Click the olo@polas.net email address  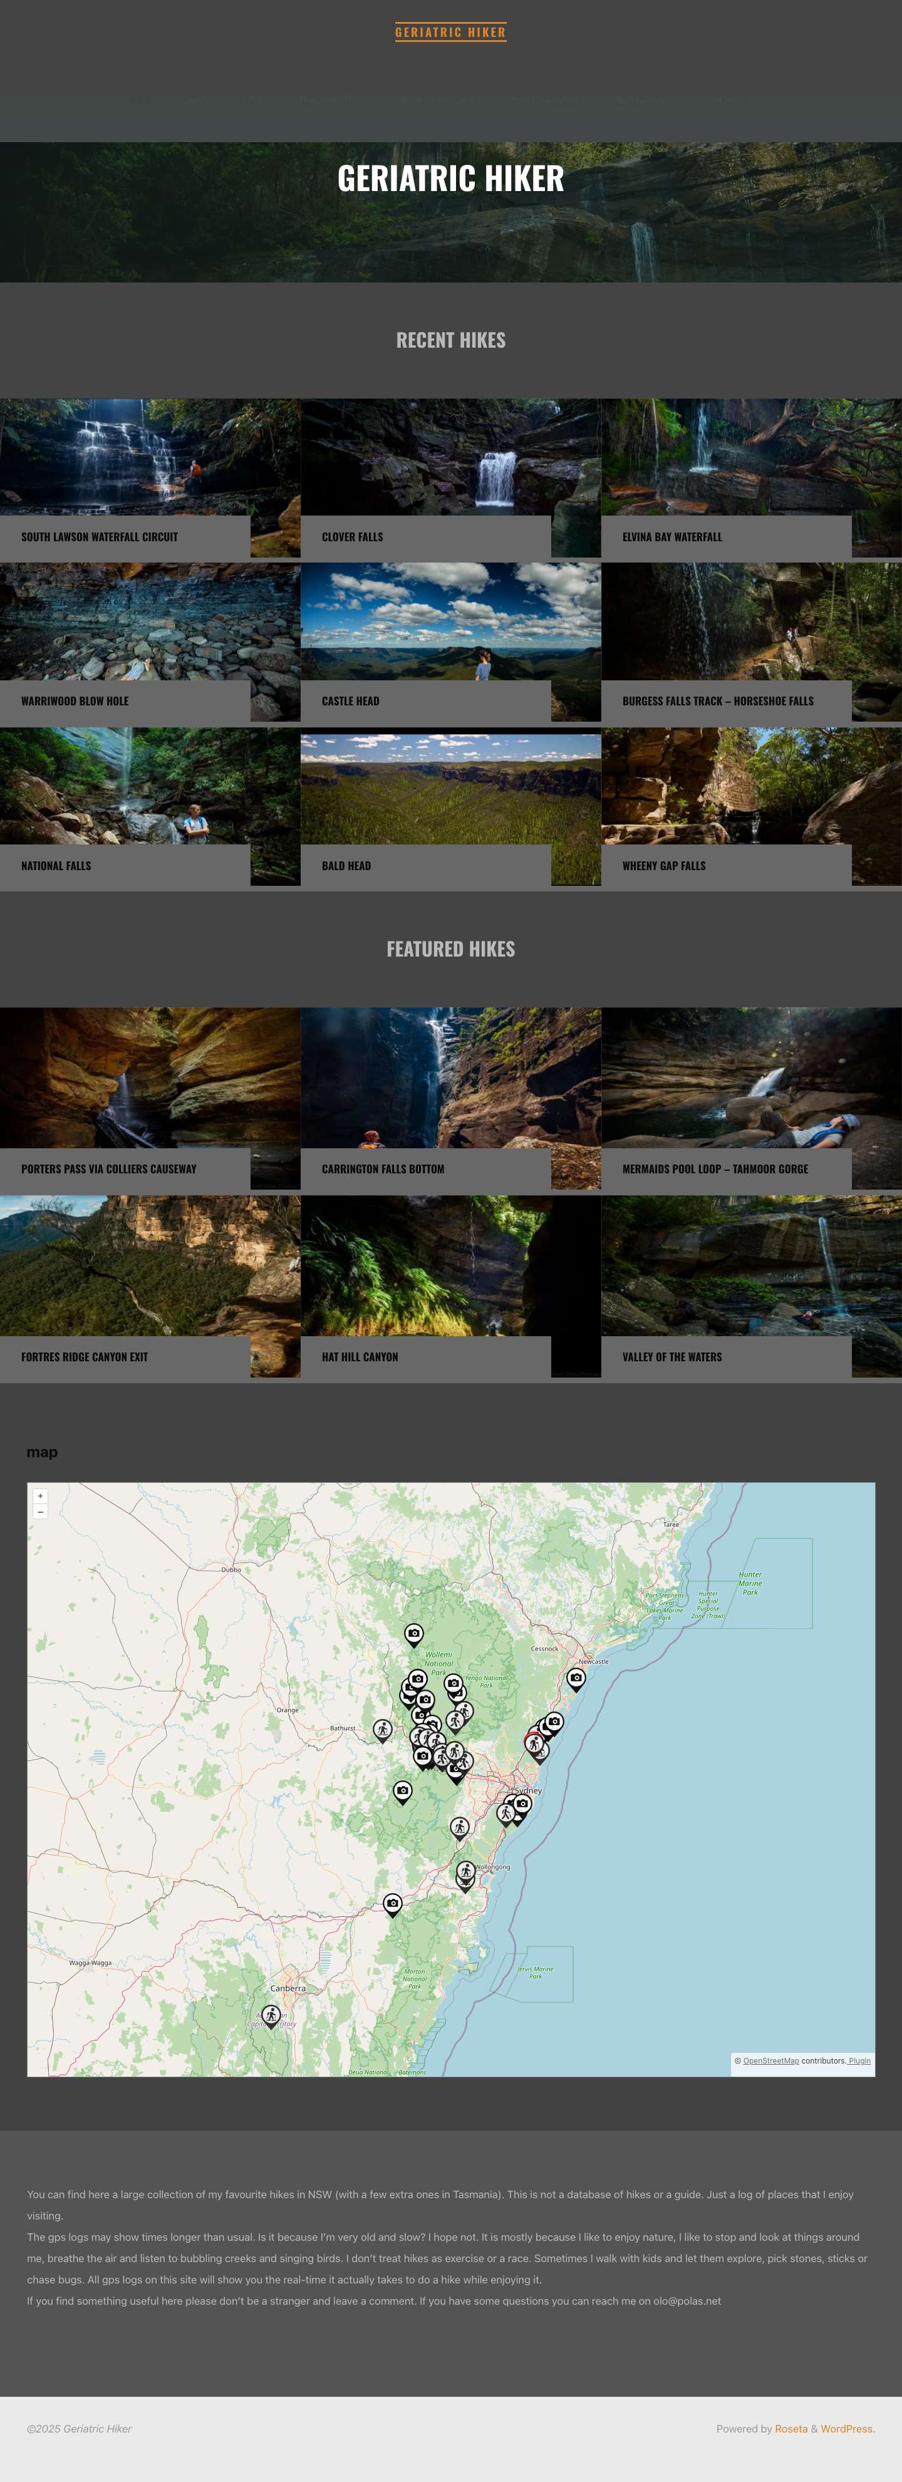coord(687,2301)
